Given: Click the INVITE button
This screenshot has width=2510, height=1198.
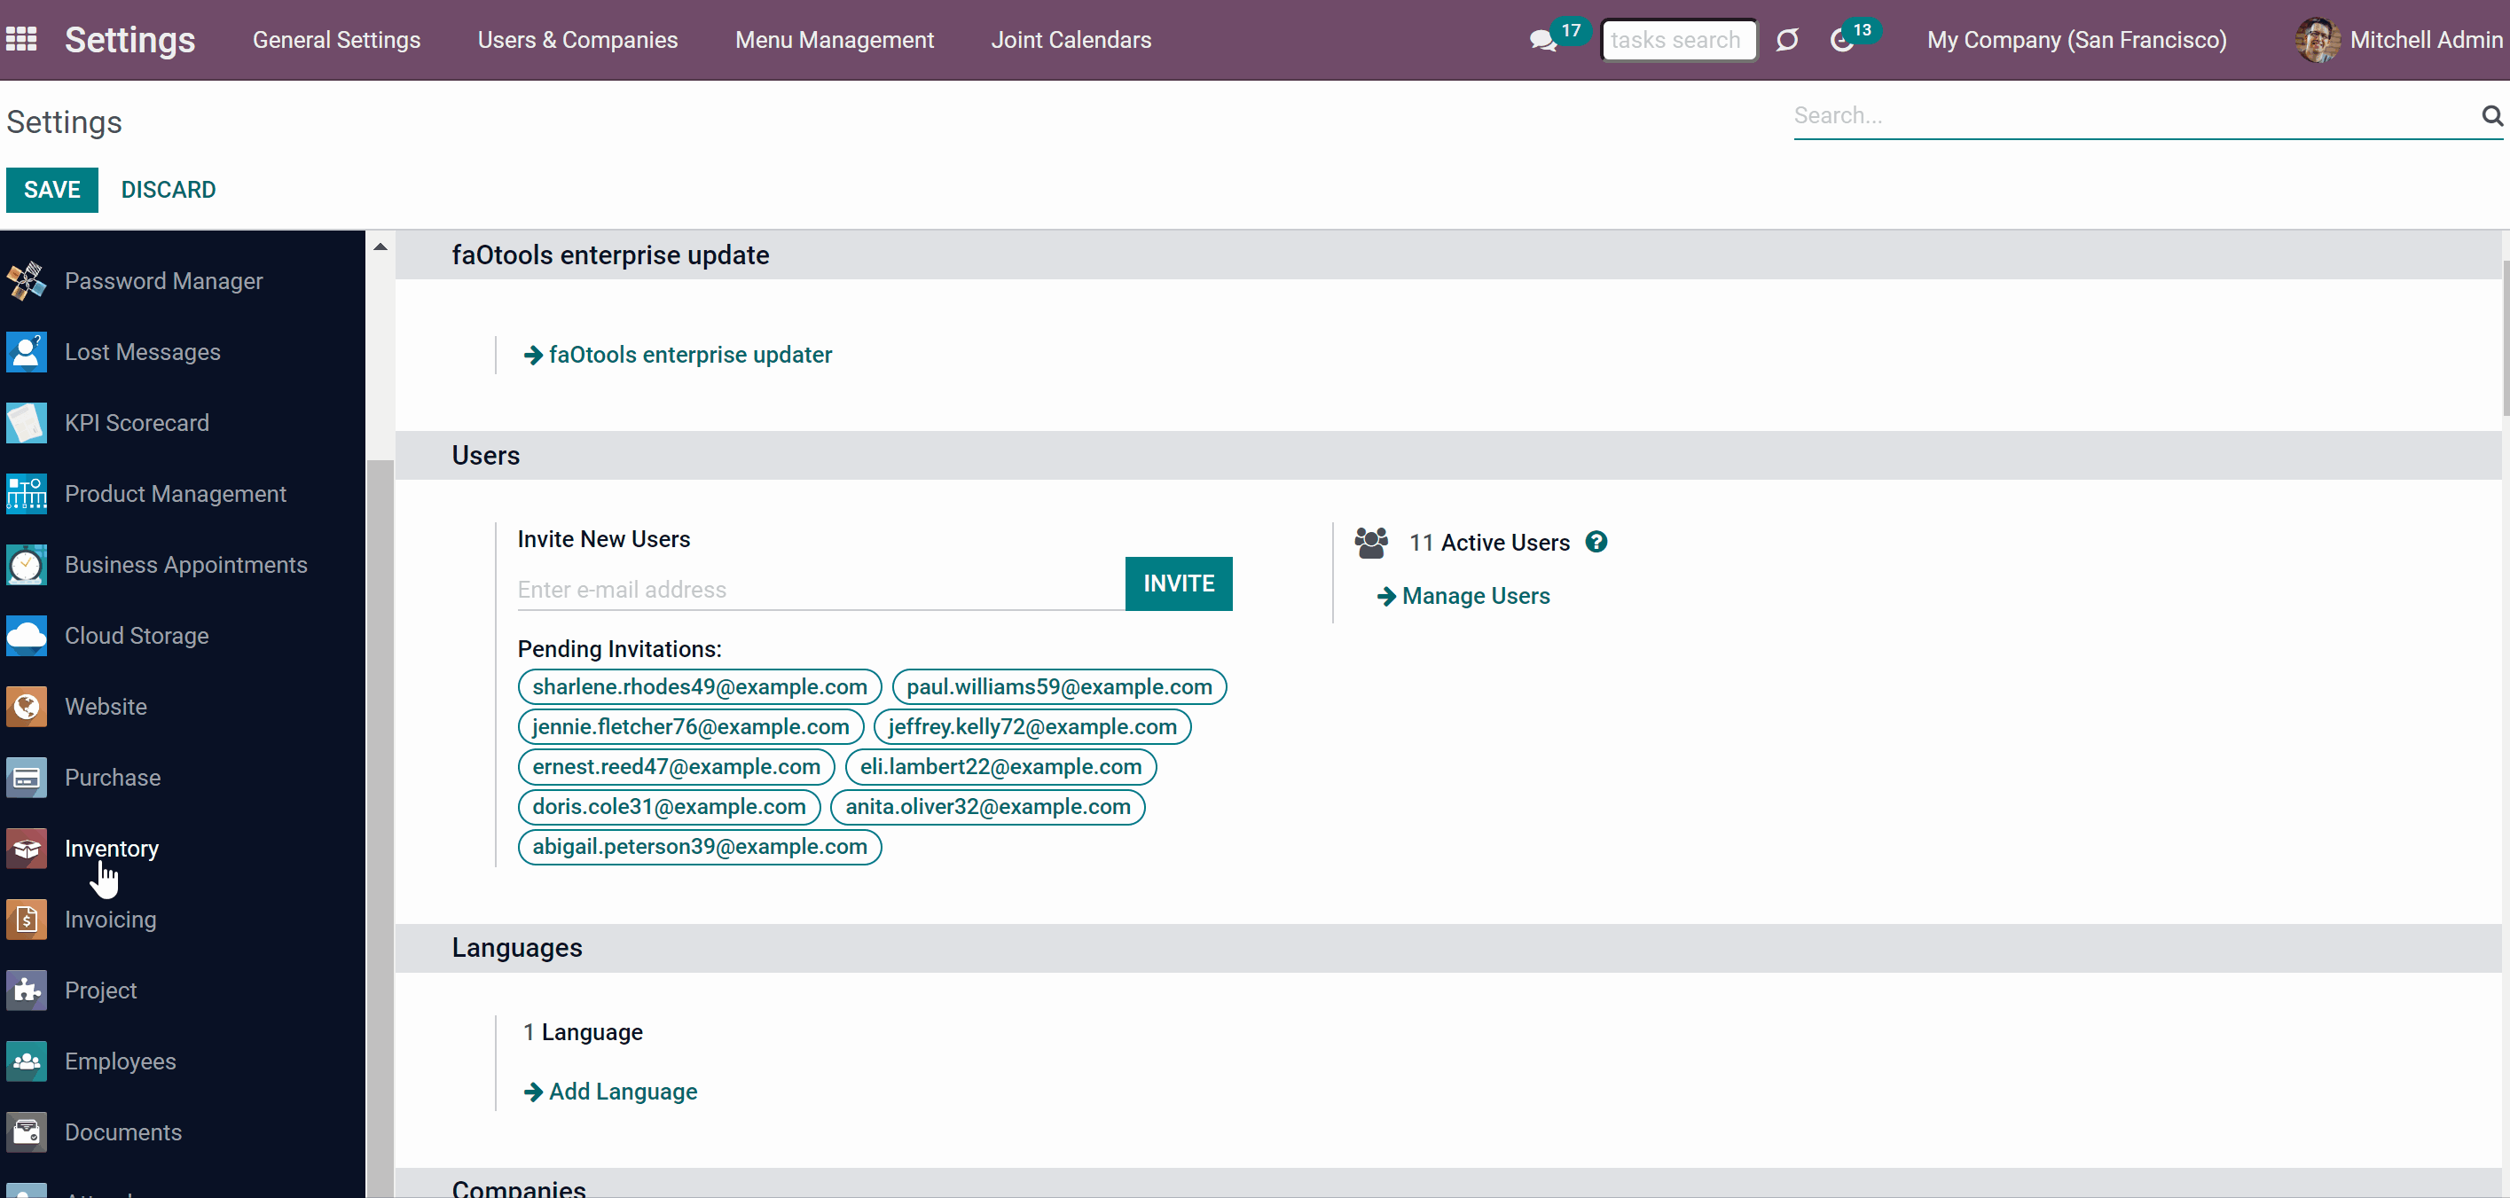Looking at the screenshot, I should (x=1178, y=583).
